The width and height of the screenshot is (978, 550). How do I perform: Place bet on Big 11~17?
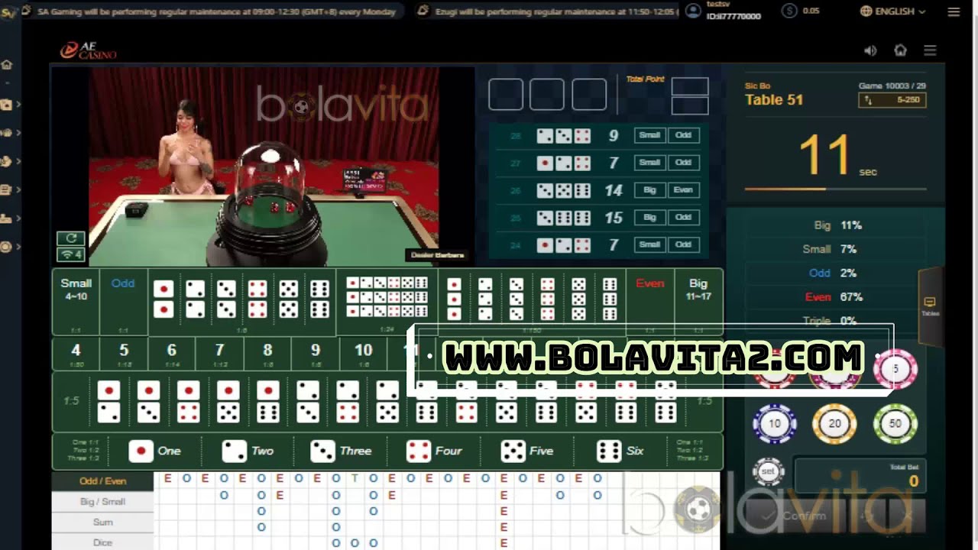[698, 302]
